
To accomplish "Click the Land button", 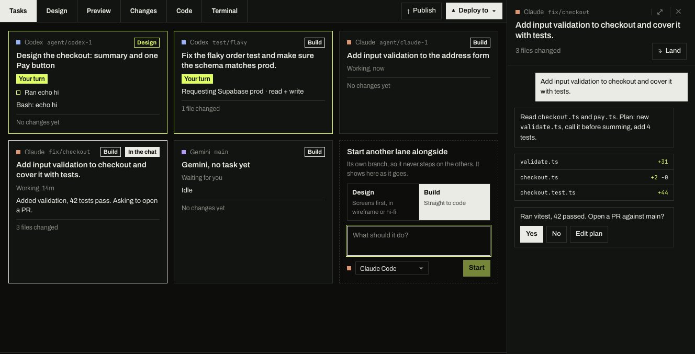I will coord(669,51).
